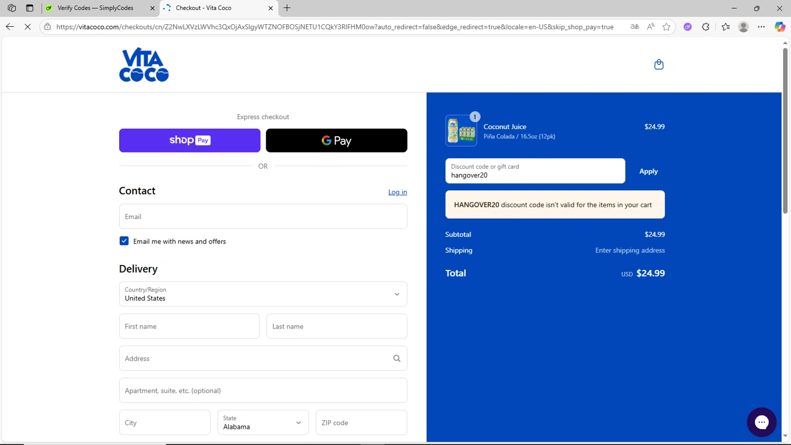Expand the State dropdown showing Alabama

pyautogui.click(x=263, y=423)
